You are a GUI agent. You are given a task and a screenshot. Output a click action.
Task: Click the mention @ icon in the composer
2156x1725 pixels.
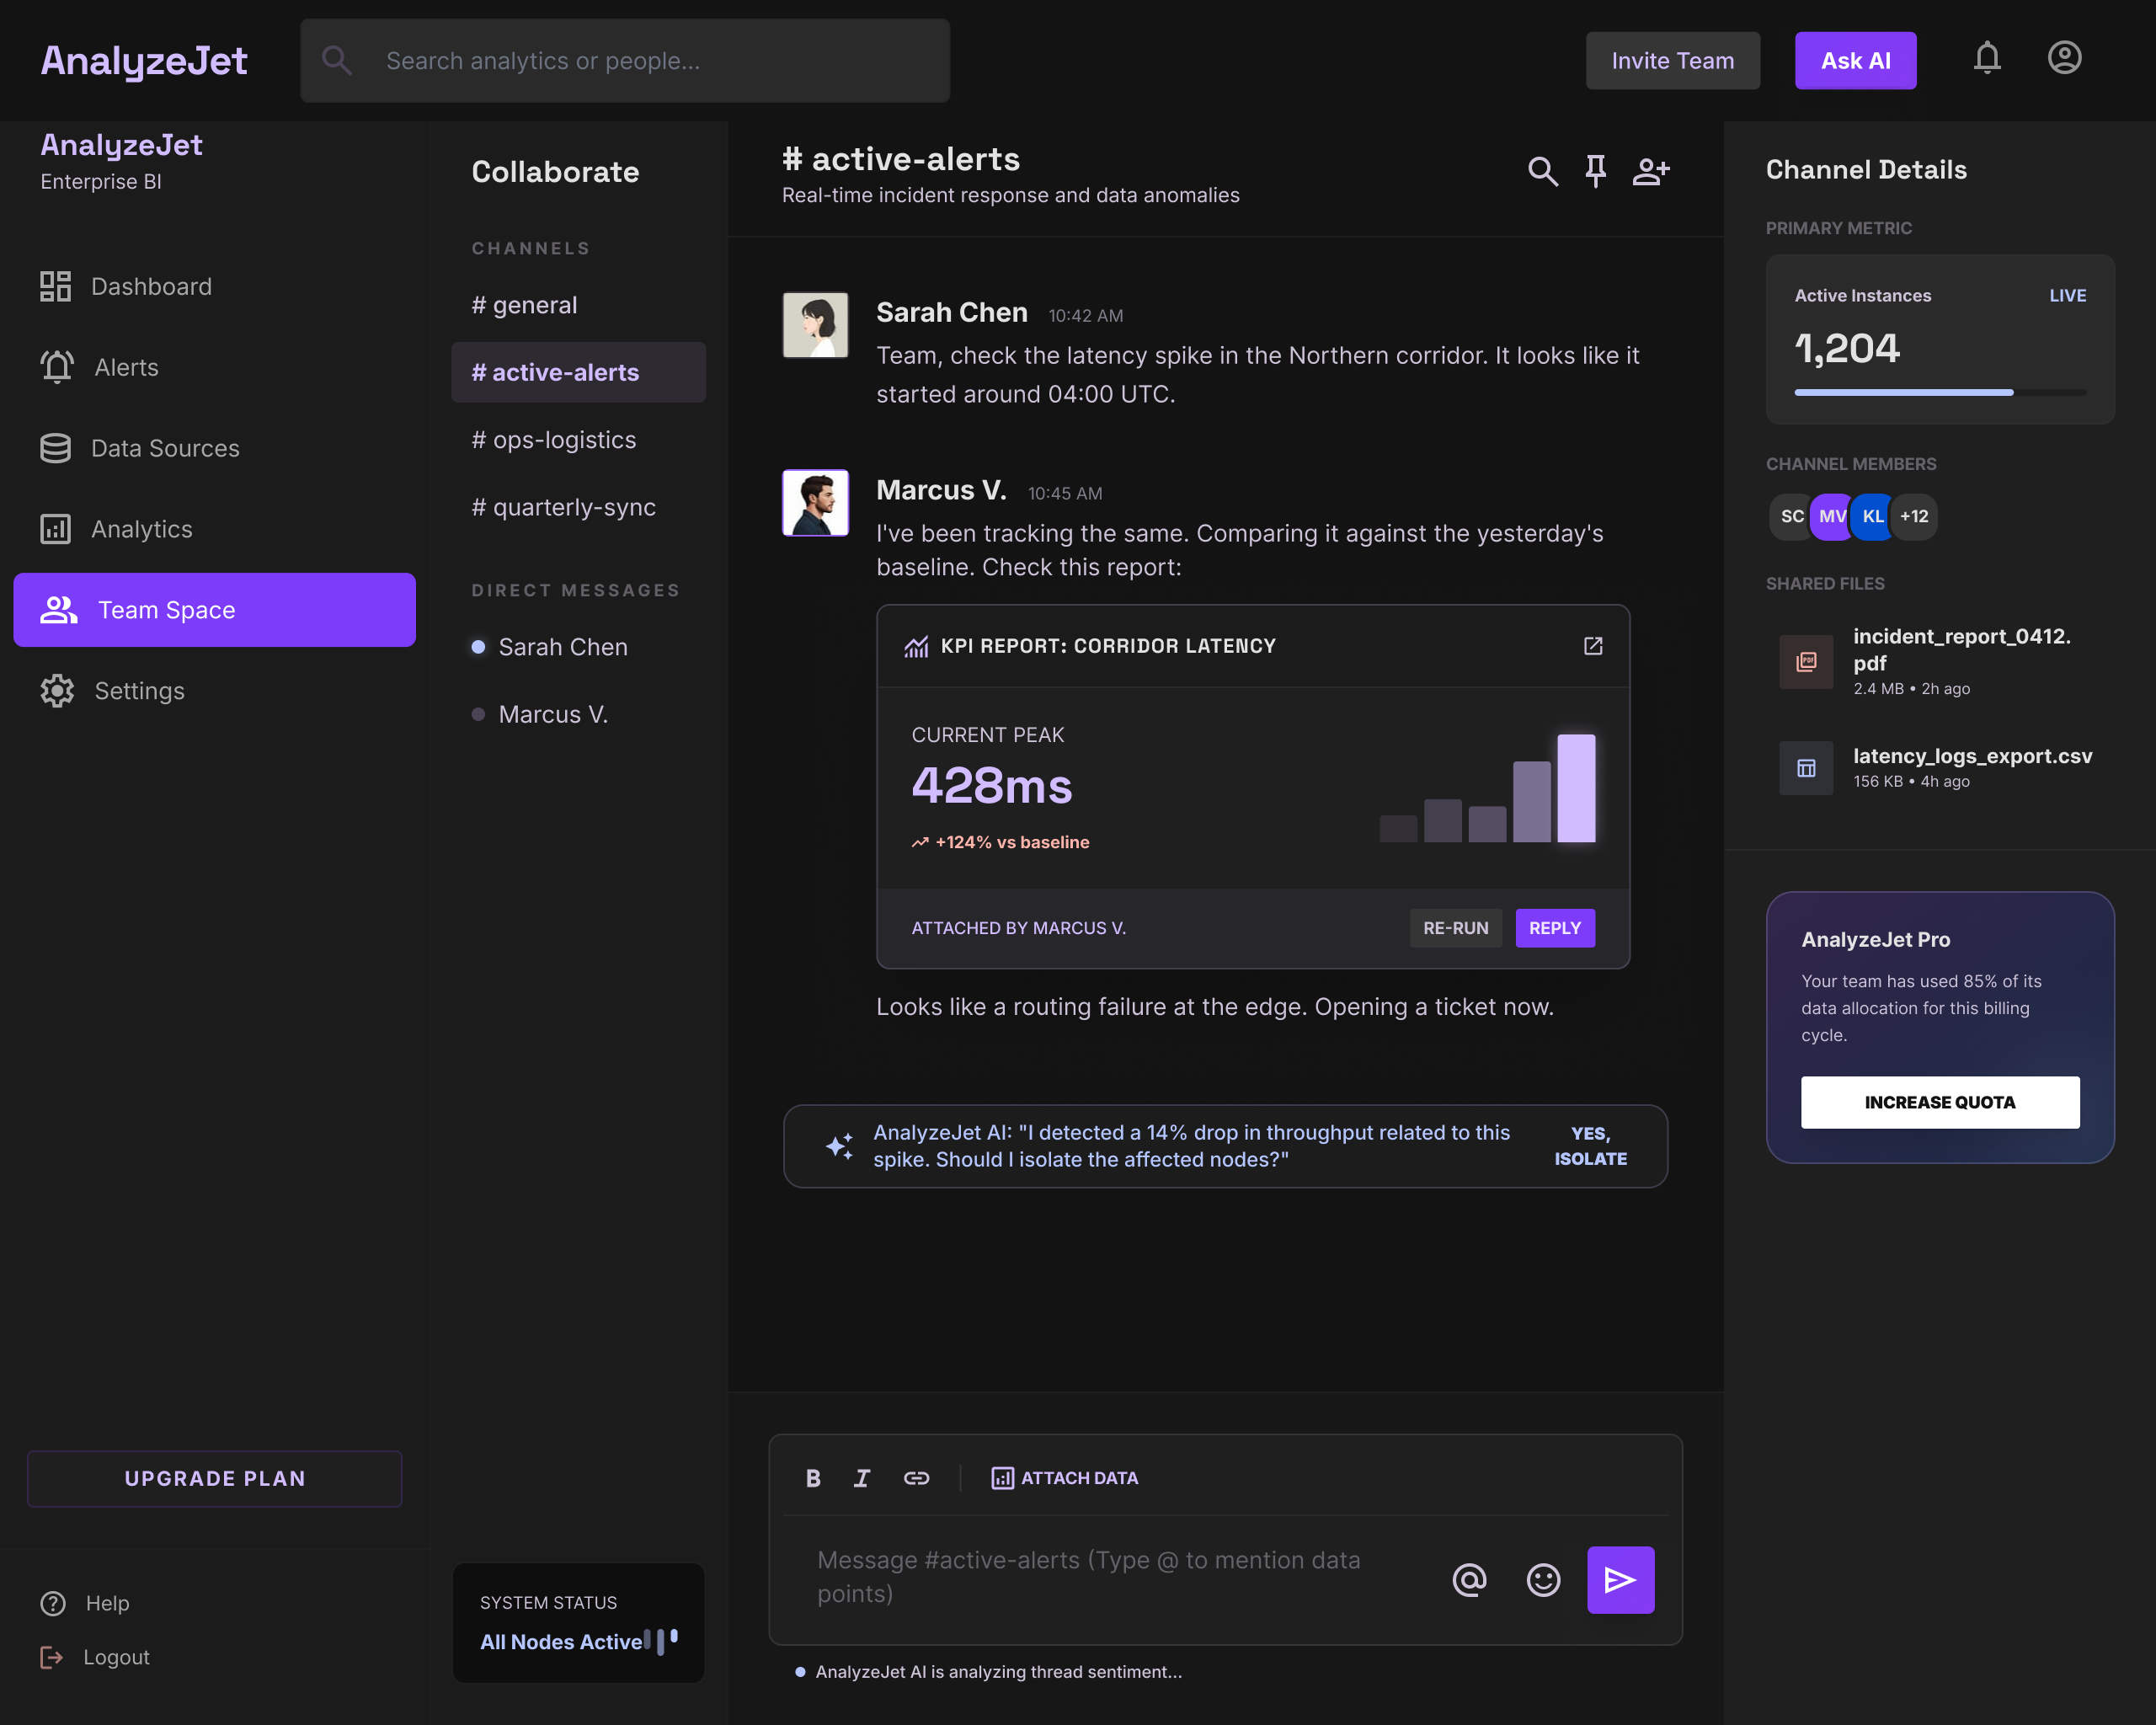click(1469, 1580)
